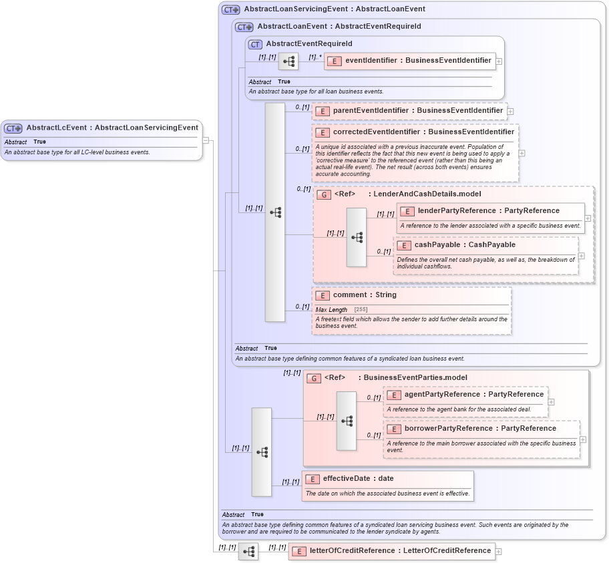
Task: Click the CT icon on AbstractLcEvent
Action: [x=15, y=128]
